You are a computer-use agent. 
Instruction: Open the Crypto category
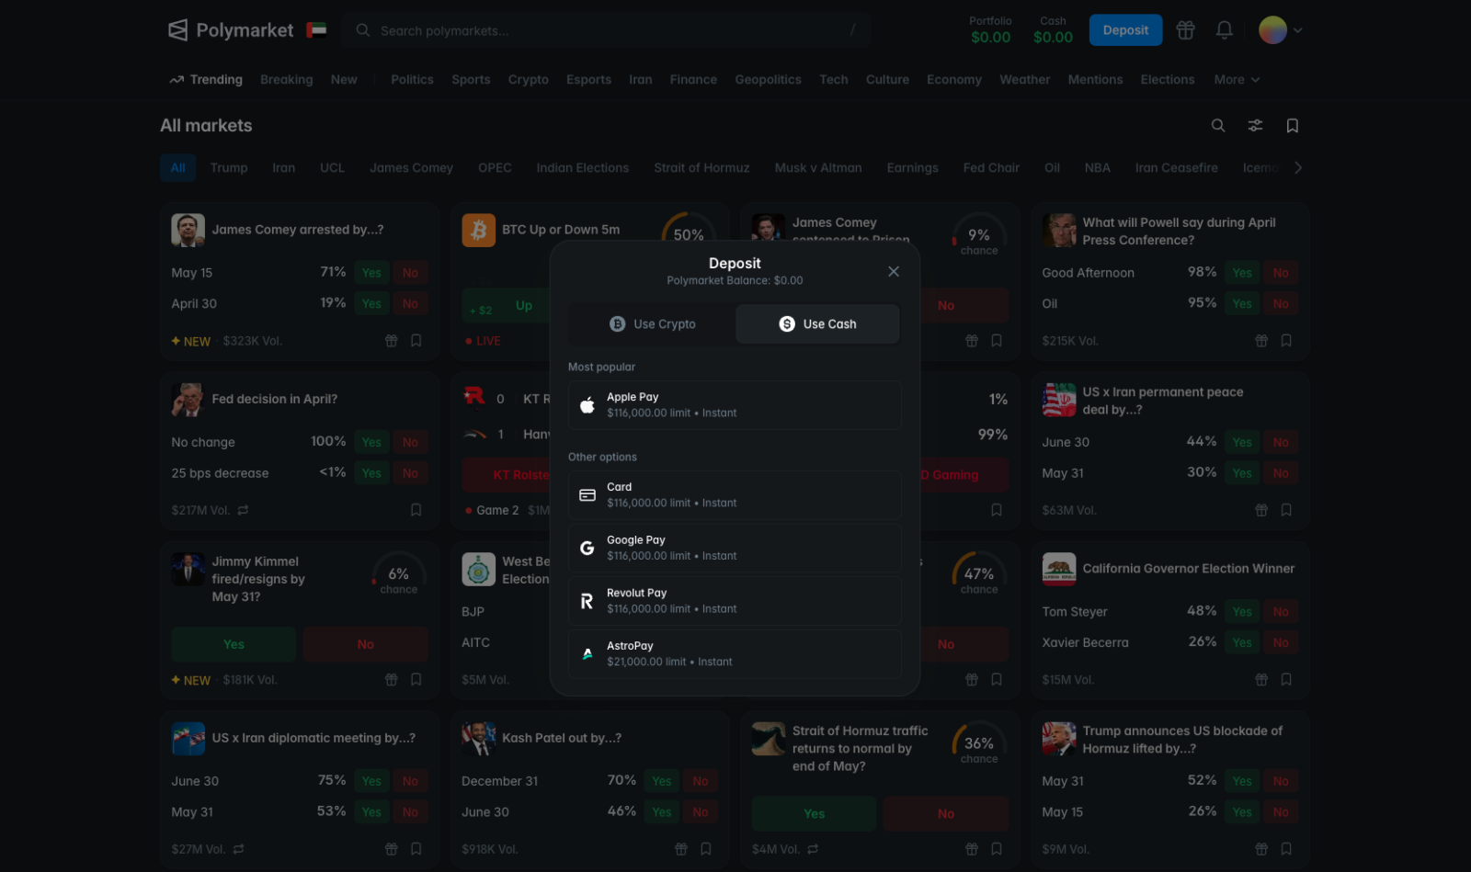tap(529, 80)
